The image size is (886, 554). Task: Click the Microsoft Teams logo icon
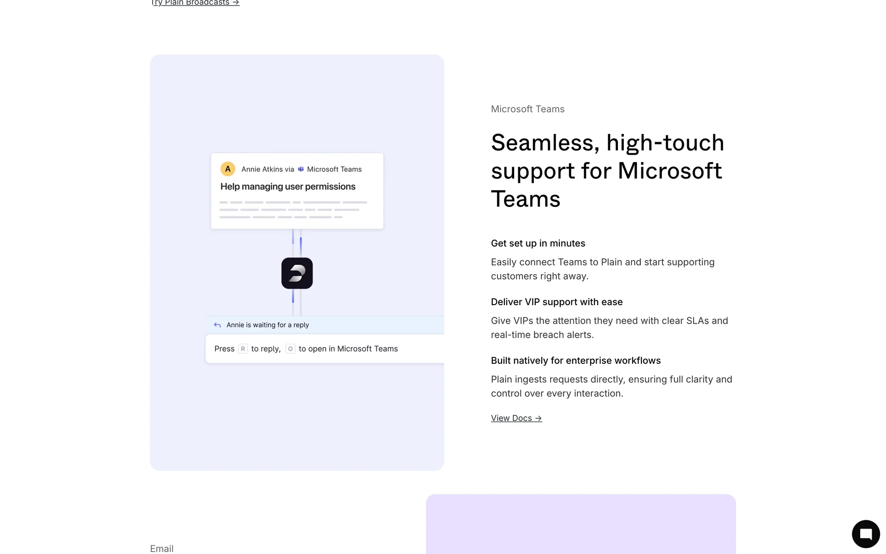[301, 169]
